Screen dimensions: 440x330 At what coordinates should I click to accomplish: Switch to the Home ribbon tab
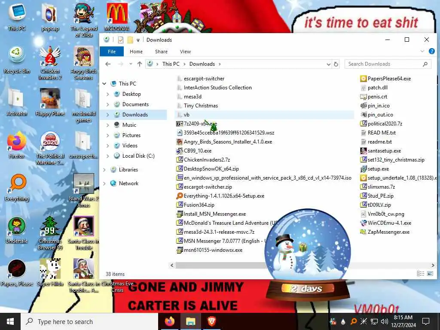point(136,52)
